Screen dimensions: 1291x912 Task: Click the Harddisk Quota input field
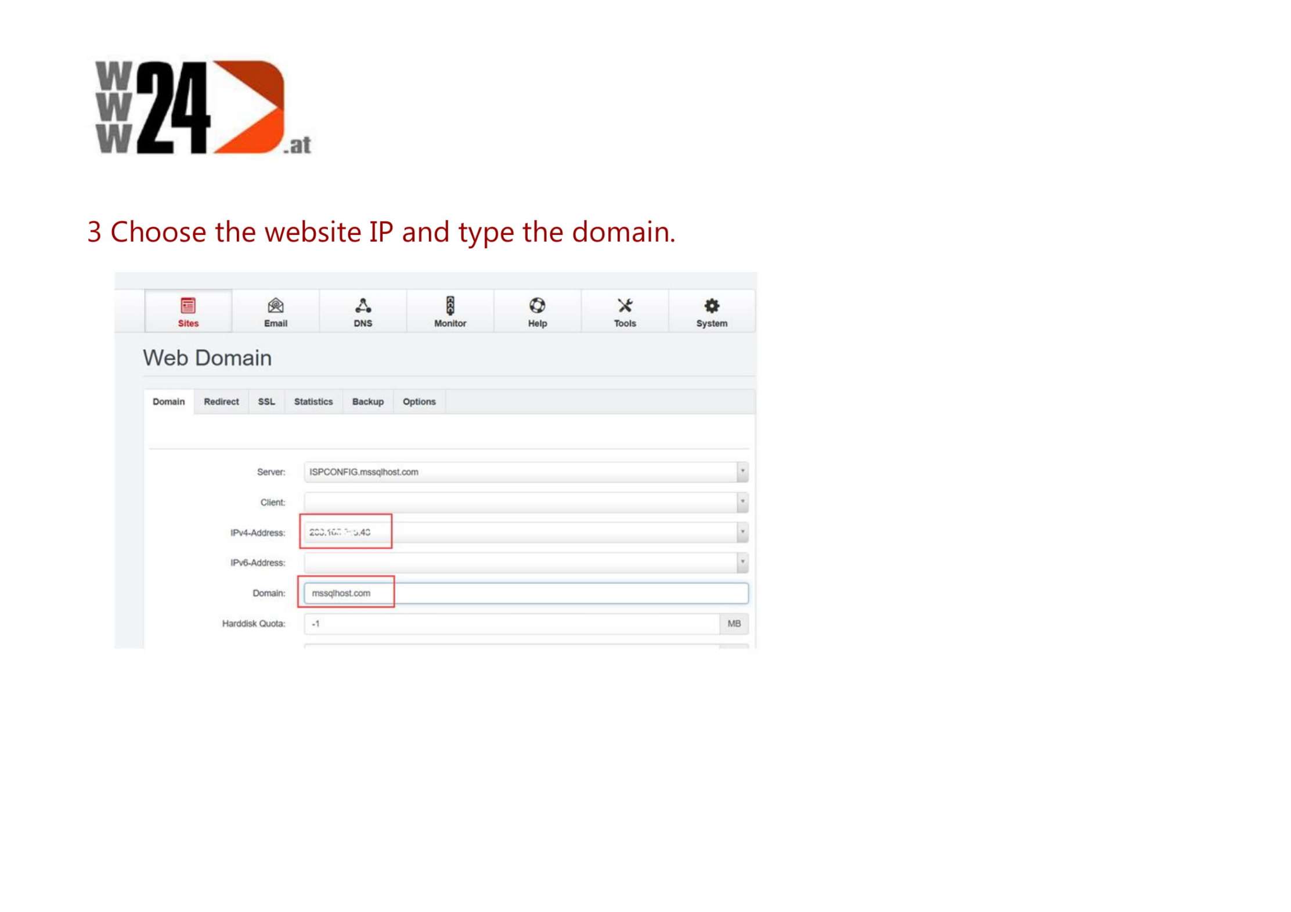point(511,624)
